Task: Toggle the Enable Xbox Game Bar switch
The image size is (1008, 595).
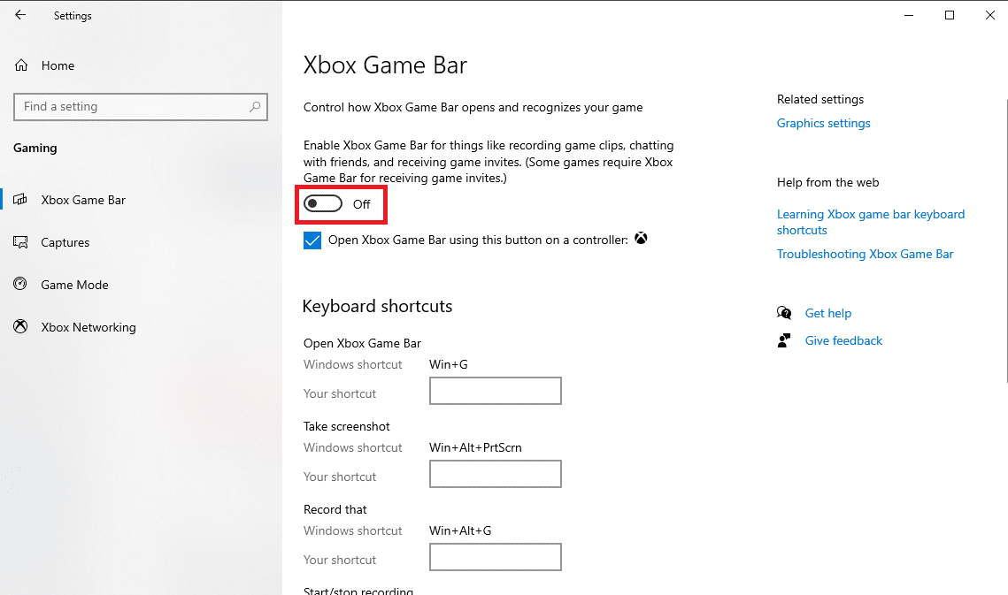Action: [x=323, y=203]
